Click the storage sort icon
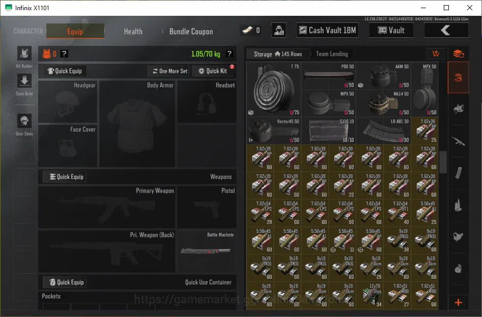This screenshot has width=482, height=317. click(436, 54)
